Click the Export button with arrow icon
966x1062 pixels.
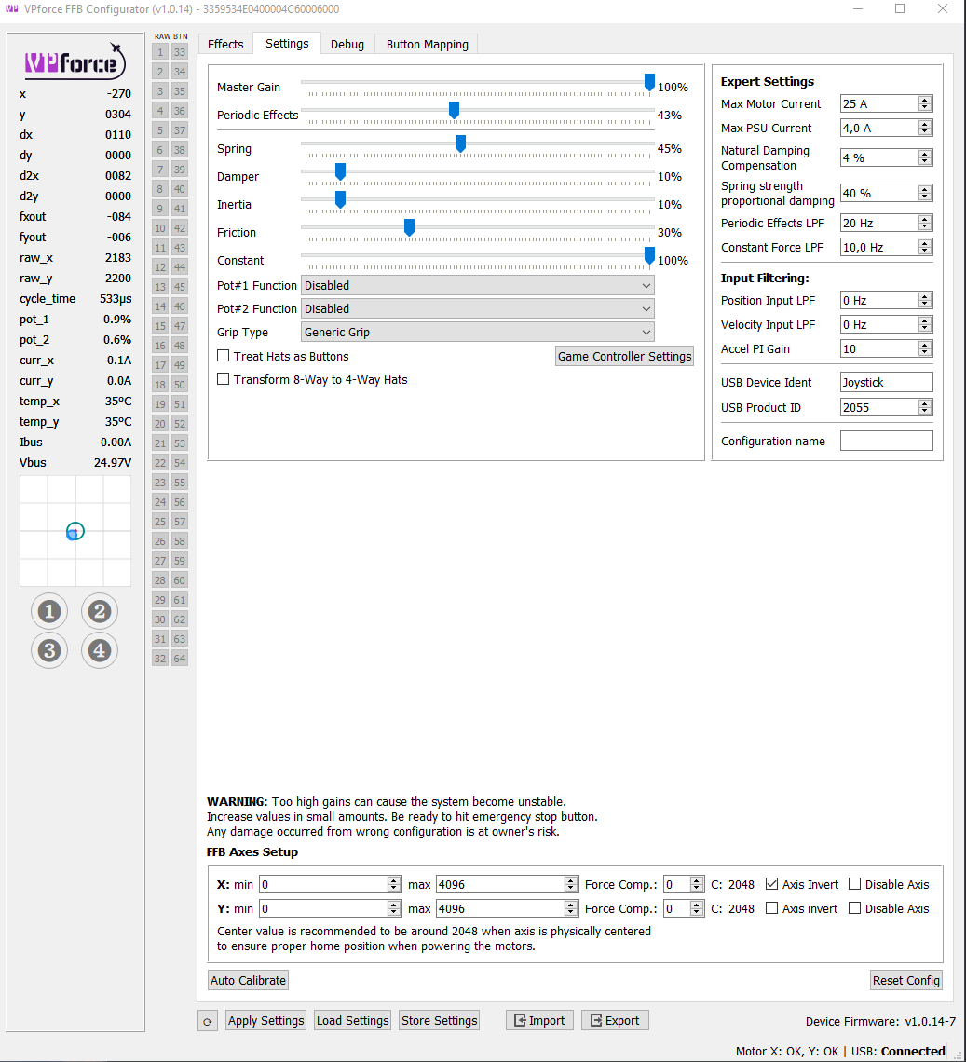(x=614, y=1020)
